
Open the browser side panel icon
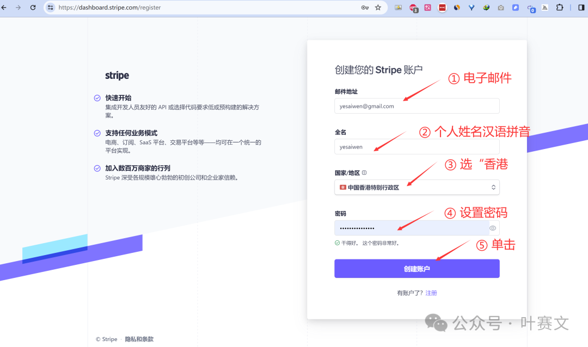click(x=581, y=8)
